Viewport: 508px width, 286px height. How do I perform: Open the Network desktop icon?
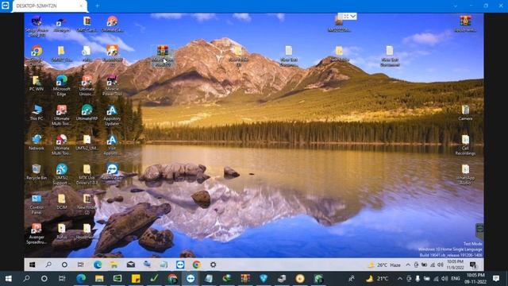[x=37, y=142]
